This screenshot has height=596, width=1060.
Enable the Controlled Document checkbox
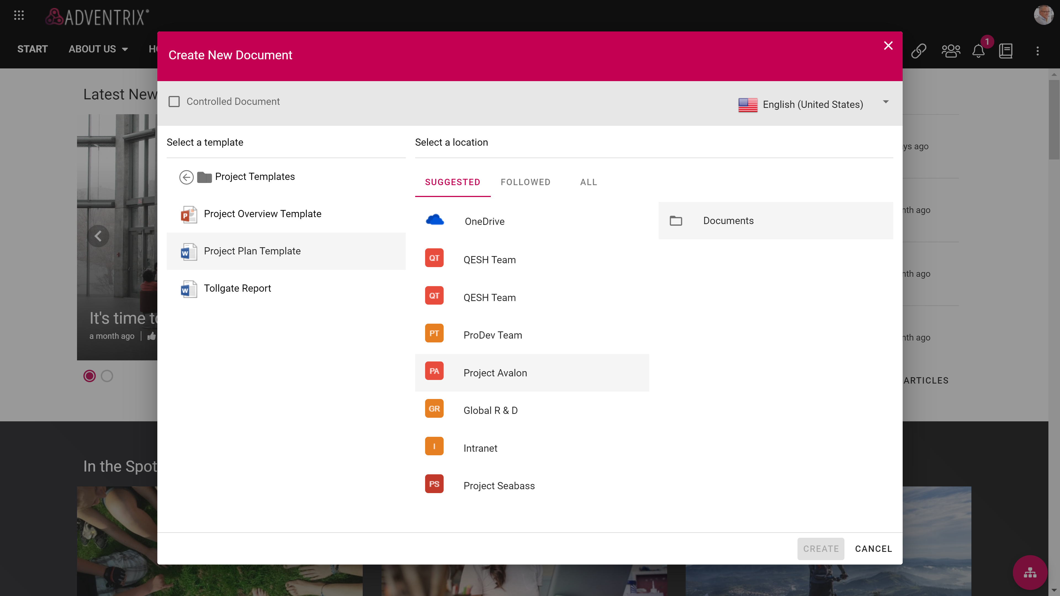coord(174,102)
